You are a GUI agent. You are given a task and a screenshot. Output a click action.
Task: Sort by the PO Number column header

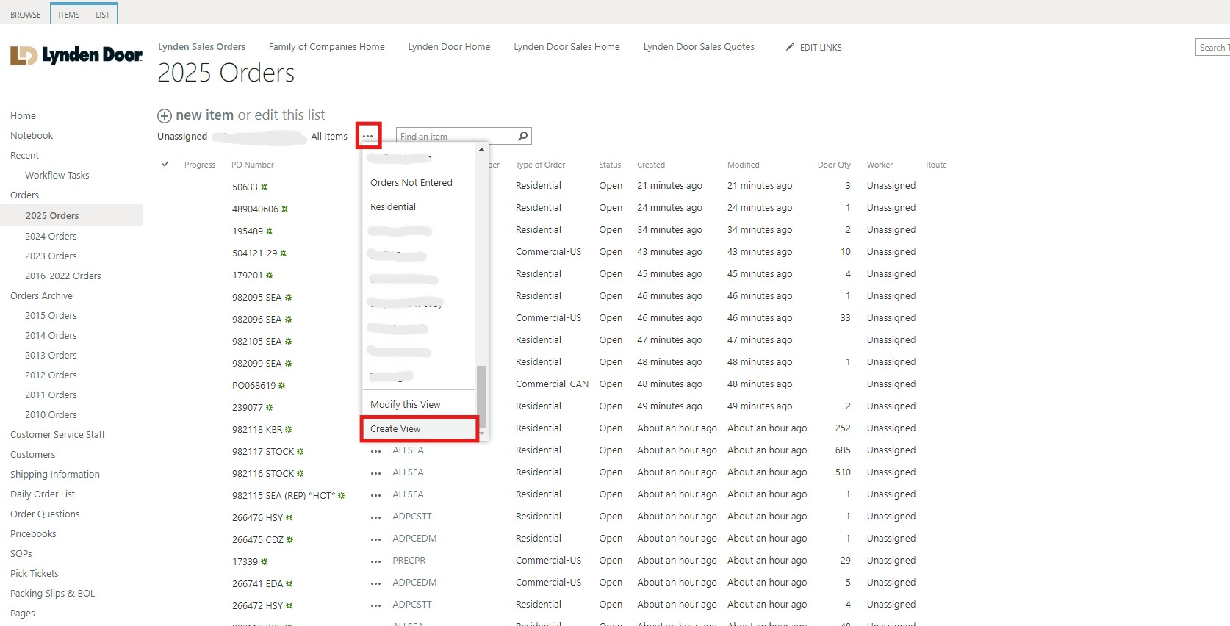coord(252,165)
